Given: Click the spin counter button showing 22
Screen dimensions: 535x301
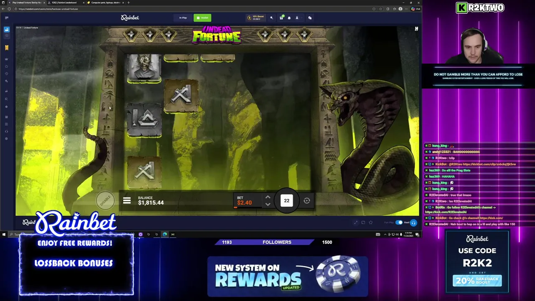Looking at the screenshot, I should [287, 201].
